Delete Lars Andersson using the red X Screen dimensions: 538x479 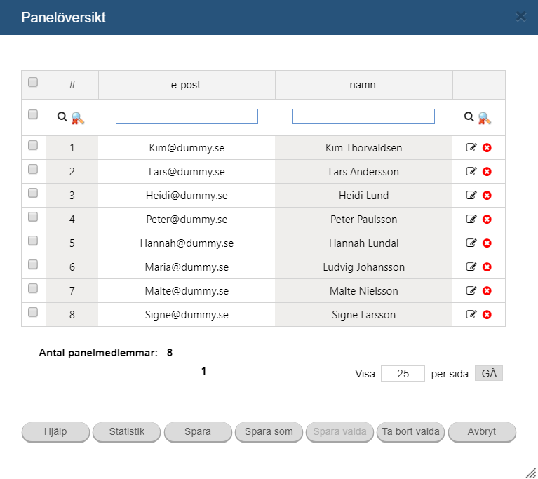(x=487, y=172)
